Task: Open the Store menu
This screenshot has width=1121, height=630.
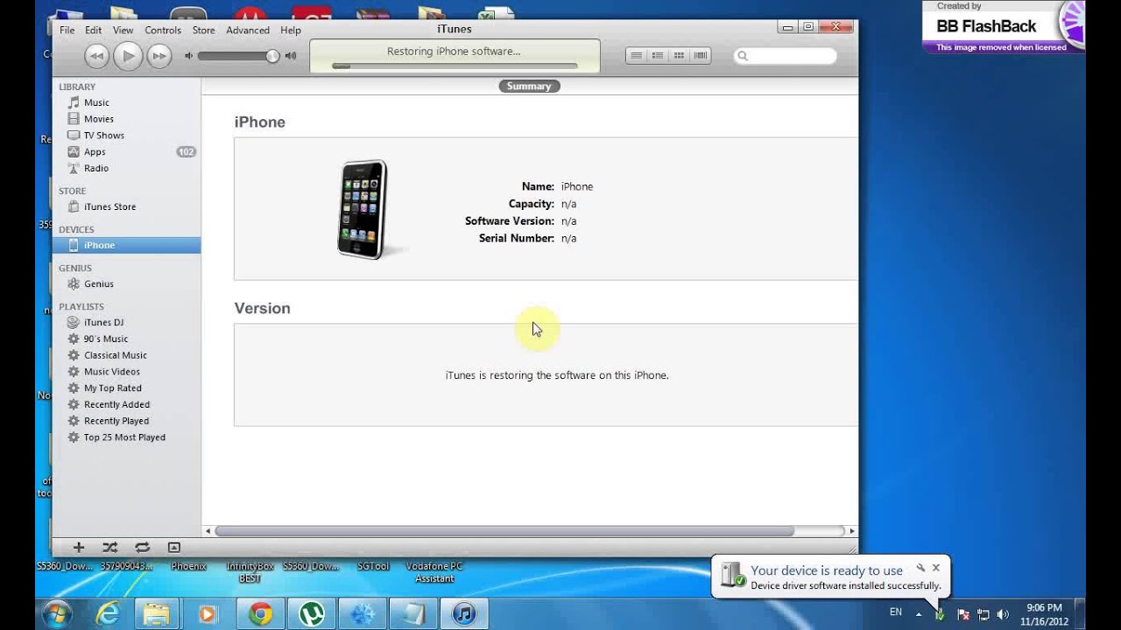Action: click(203, 30)
